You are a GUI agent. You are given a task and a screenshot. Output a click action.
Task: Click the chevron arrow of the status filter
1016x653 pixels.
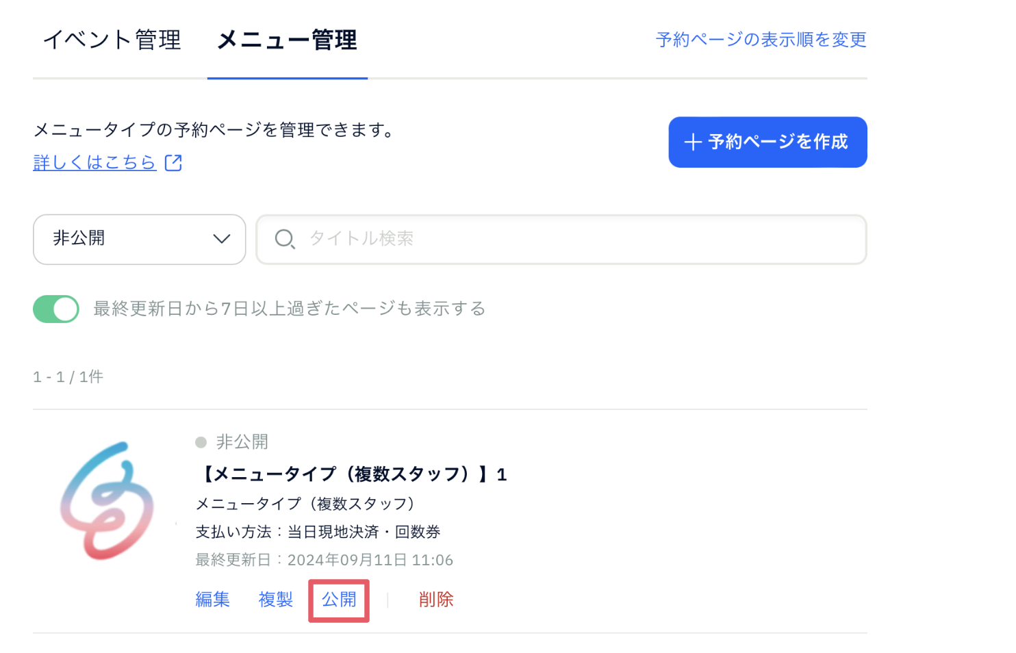(221, 239)
